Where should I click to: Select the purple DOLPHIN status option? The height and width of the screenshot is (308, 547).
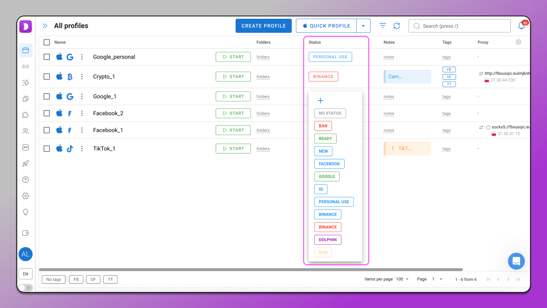327,240
